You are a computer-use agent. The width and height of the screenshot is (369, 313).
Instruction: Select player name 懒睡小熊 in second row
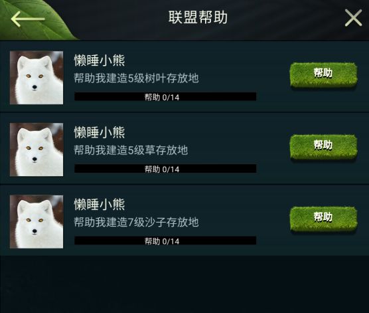pyautogui.click(x=100, y=132)
